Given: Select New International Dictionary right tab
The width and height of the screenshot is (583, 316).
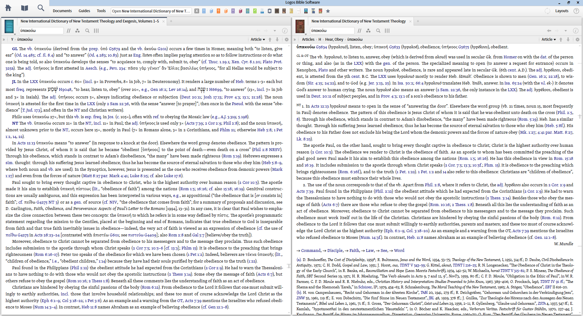Looking at the screenshot, I should click(359, 21).
